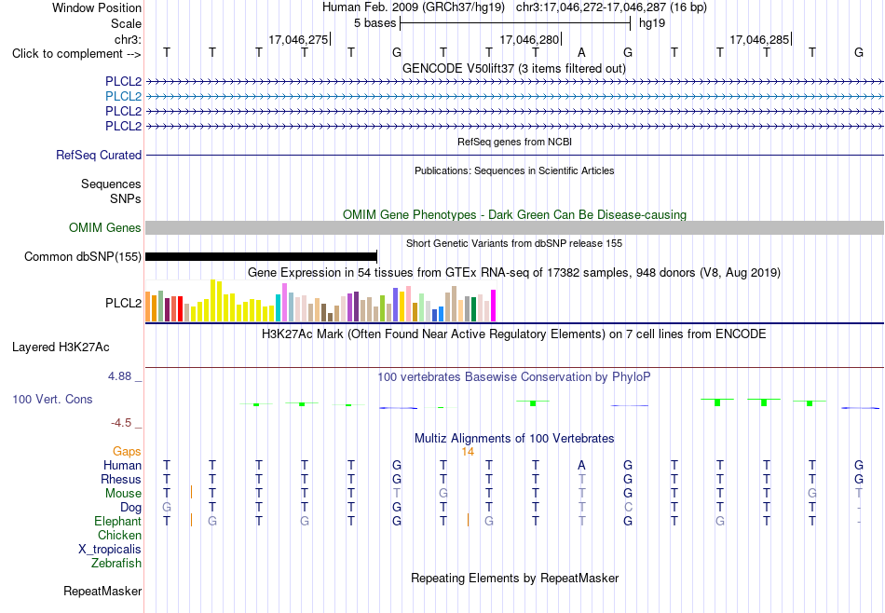Click the black Common dbSNP variant bar

[x=261, y=257]
